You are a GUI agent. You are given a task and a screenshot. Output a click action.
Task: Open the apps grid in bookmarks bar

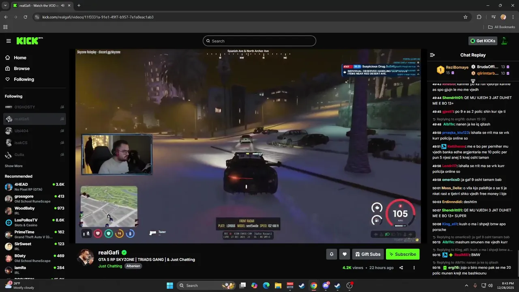tap(5, 27)
